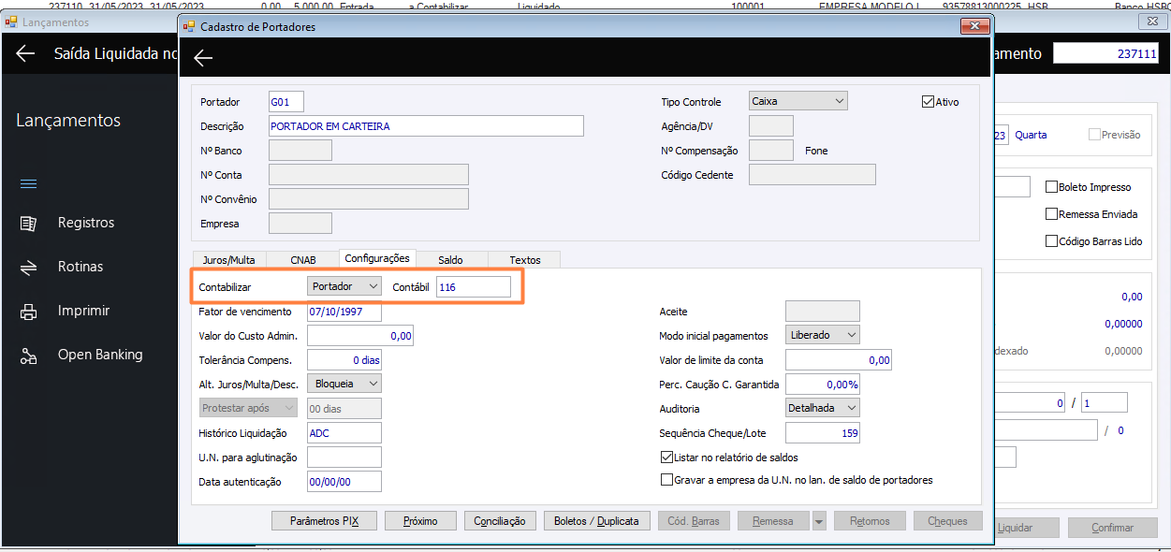This screenshot has width=1171, height=552.
Task: Open the Textos tab
Action: tap(524, 260)
